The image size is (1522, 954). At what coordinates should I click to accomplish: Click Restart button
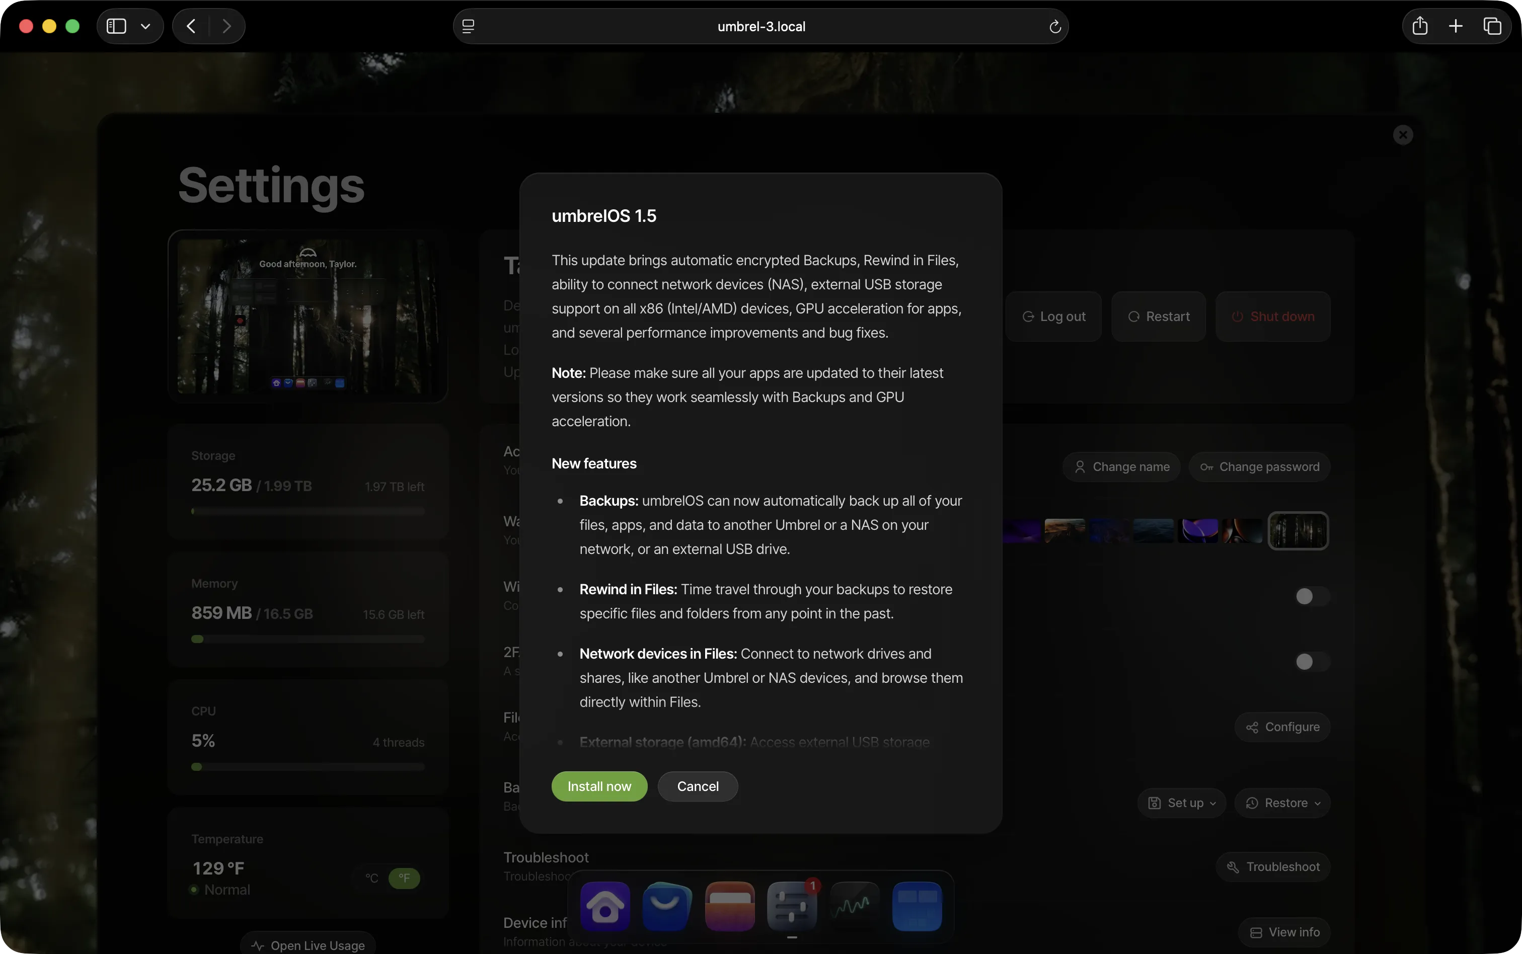(1159, 316)
